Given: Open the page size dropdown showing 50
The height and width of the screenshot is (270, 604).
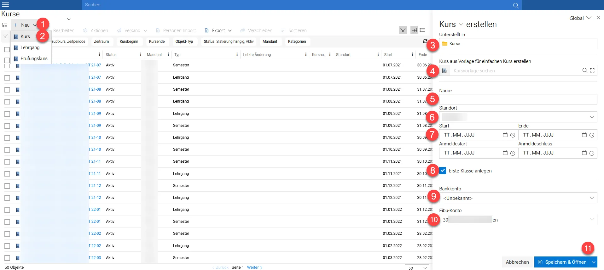Looking at the screenshot, I should point(417,268).
